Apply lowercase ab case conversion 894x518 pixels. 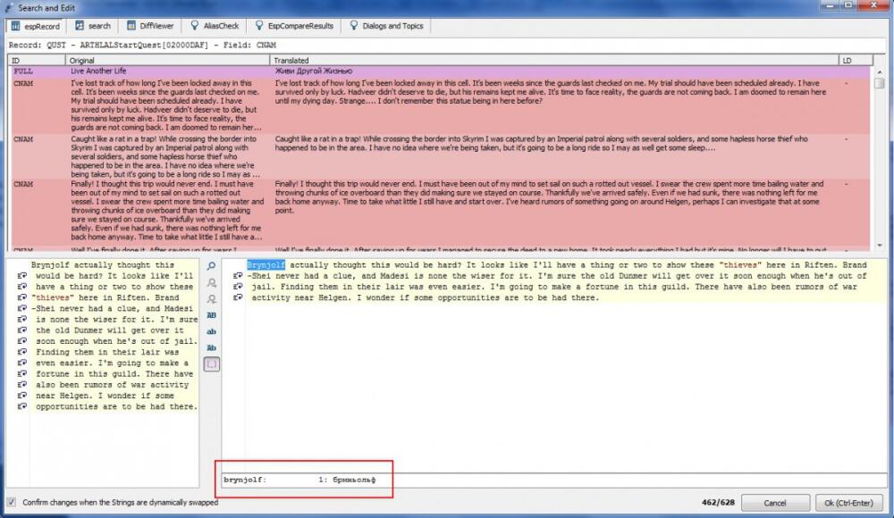(x=212, y=331)
